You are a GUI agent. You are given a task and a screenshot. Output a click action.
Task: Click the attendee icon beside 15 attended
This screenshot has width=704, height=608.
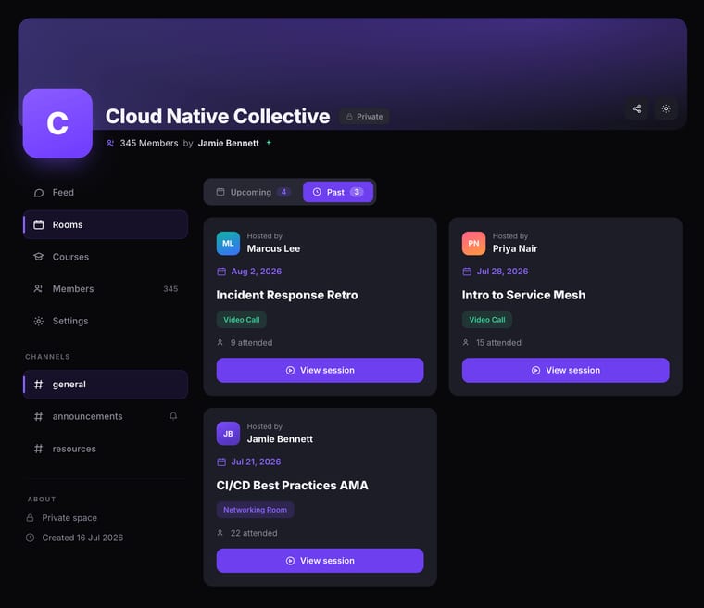coord(466,342)
